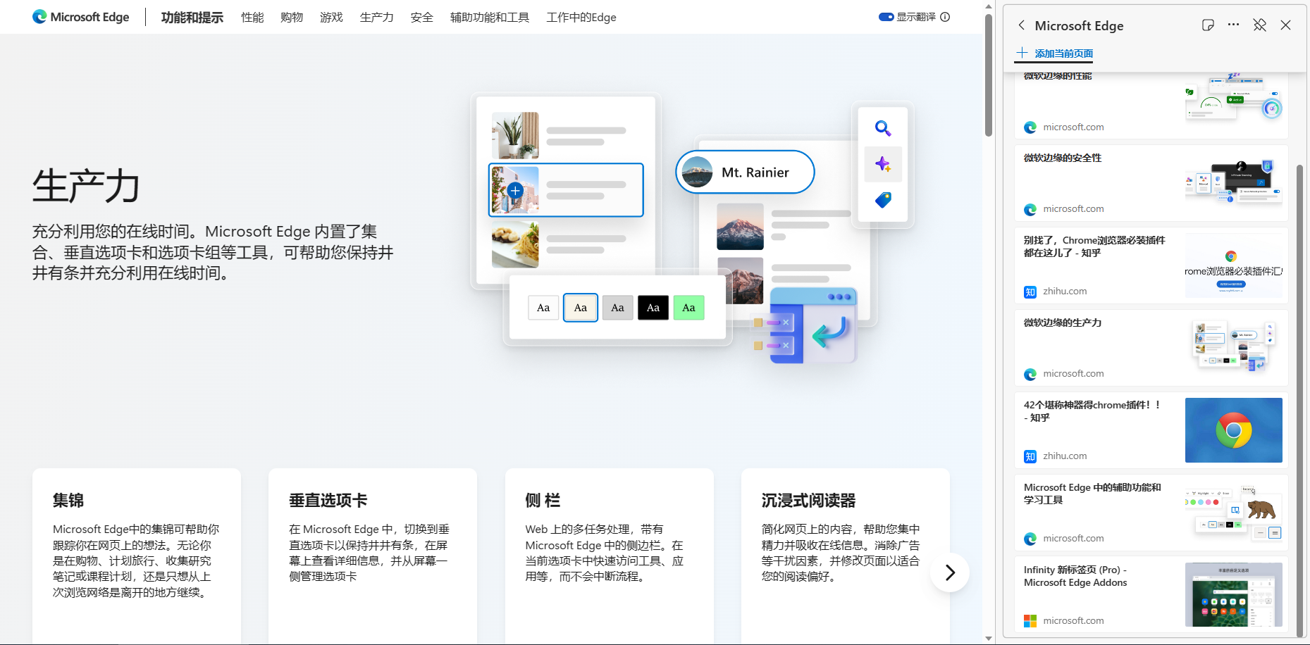The width and height of the screenshot is (1310, 645).
Task: Click the Edge icon under 微软边缘的安全性
Action: [x=1030, y=209]
